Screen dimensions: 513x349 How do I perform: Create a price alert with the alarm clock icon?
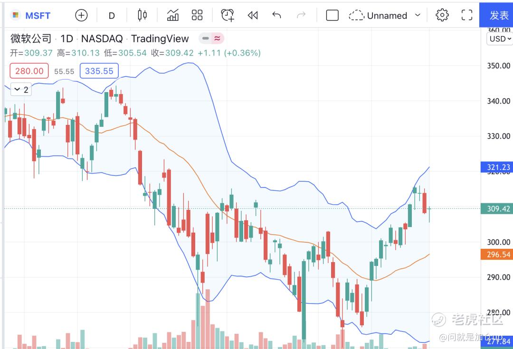tap(228, 15)
